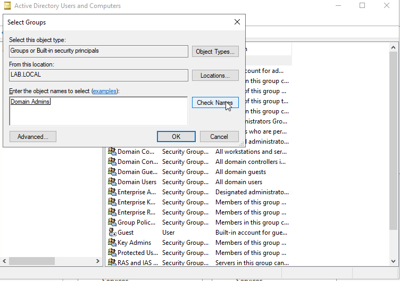The height and width of the screenshot is (281, 400).
Task: Select Domain Users group icon
Action: pyautogui.click(x=112, y=181)
